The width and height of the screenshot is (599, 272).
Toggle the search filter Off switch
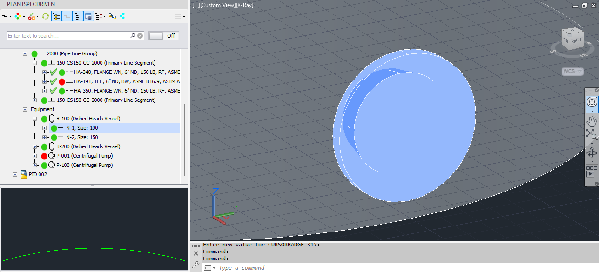(x=163, y=36)
